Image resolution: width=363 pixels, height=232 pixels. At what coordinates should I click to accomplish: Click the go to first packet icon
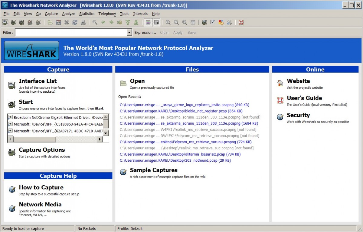[x=128, y=22]
